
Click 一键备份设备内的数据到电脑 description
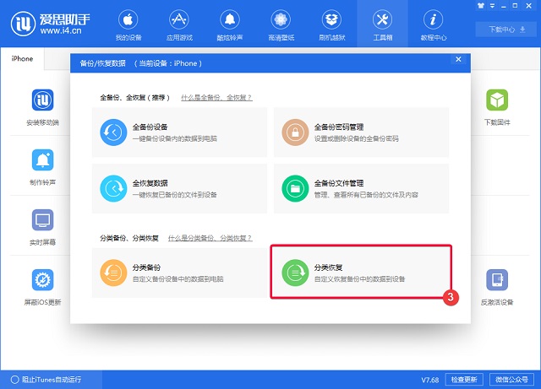(x=175, y=139)
